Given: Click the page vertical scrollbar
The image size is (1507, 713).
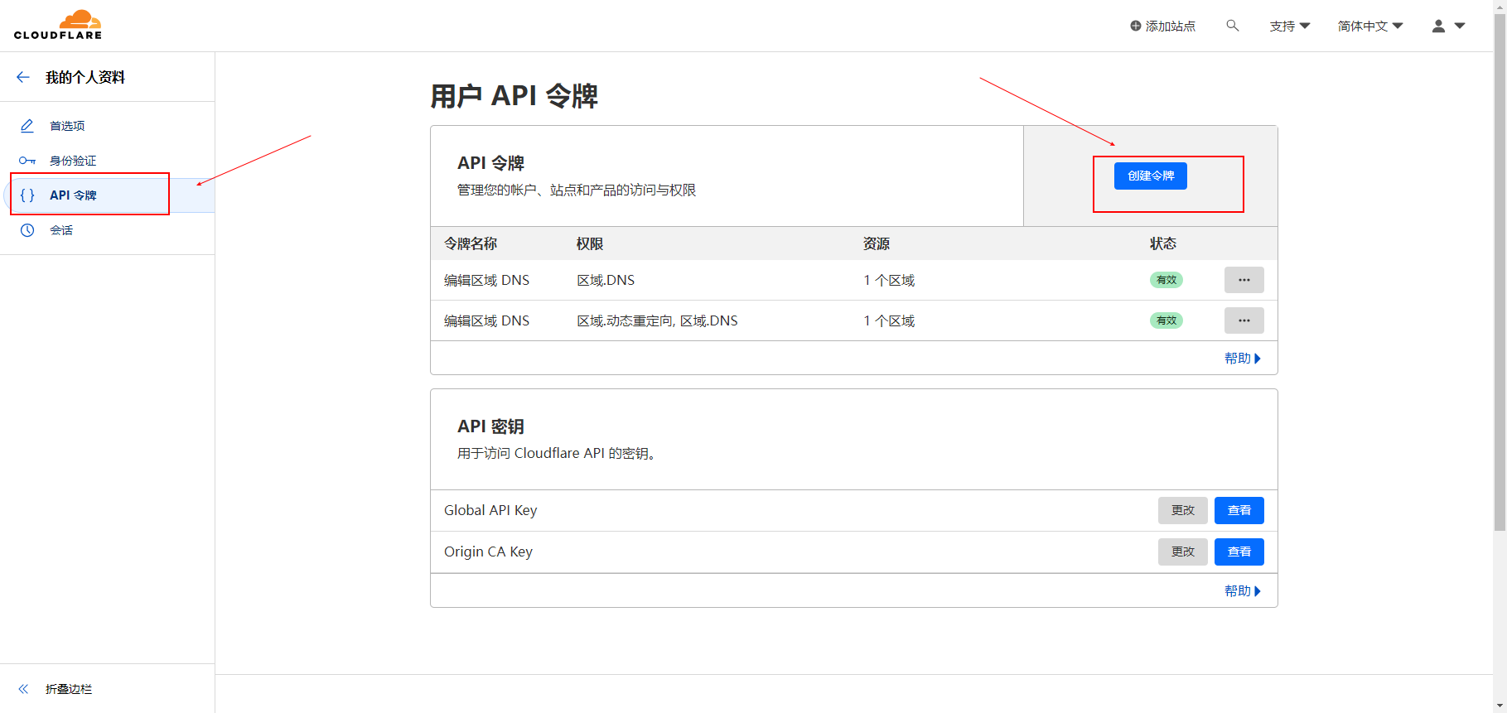Looking at the screenshot, I should point(1500,273).
